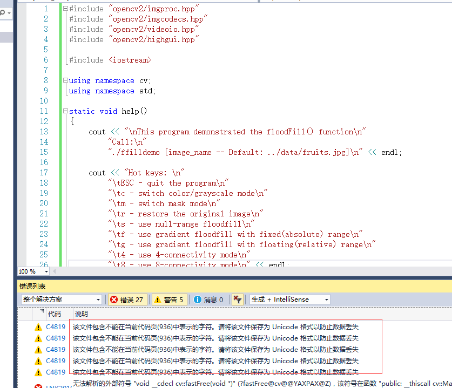Select the first C4819 warning description text

click(215, 327)
